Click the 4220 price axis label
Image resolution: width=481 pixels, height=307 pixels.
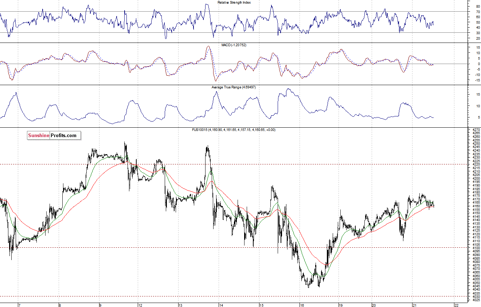click(x=477, y=164)
